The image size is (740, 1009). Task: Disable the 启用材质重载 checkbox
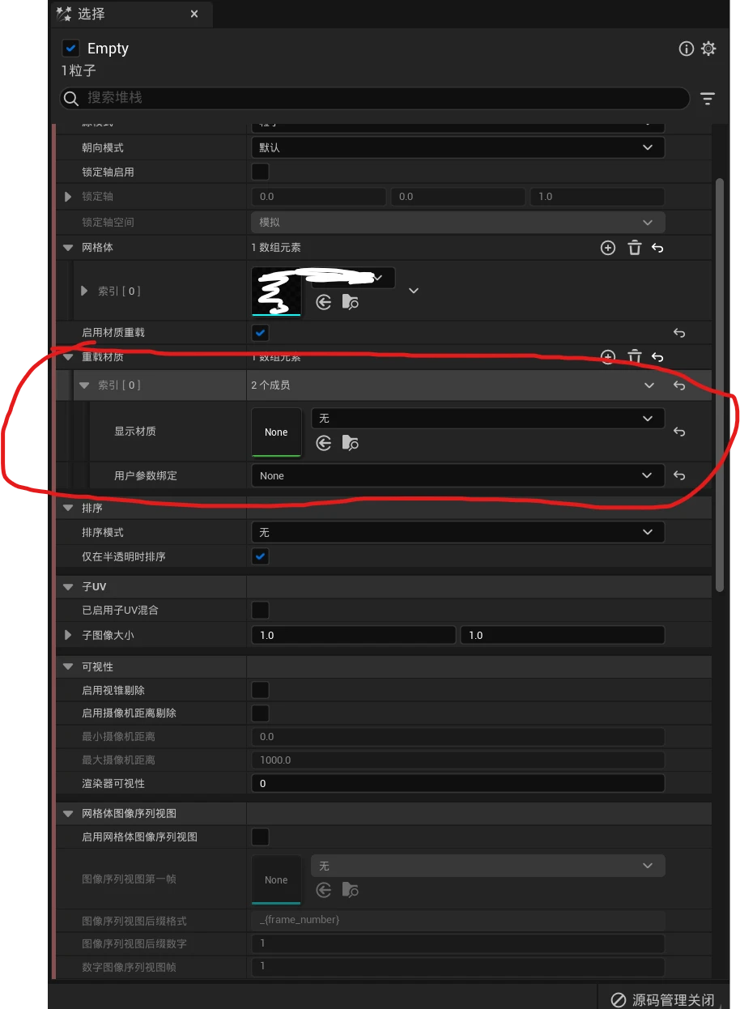[260, 333]
